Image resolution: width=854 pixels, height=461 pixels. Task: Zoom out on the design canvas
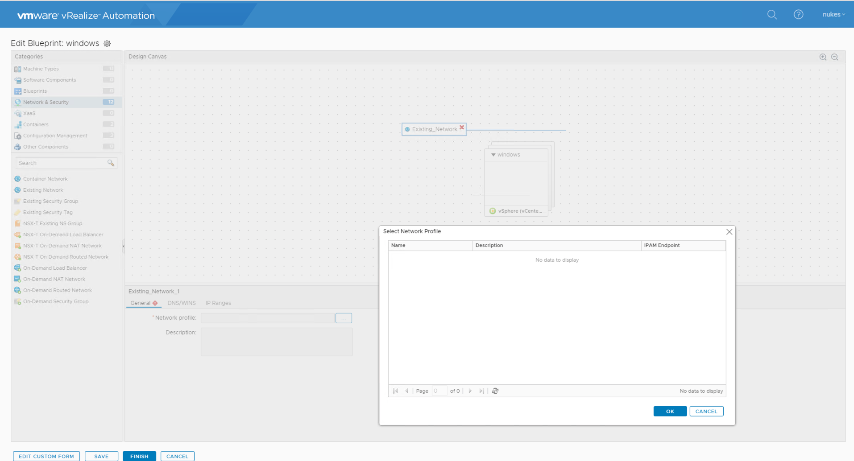pyautogui.click(x=835, y=57)
